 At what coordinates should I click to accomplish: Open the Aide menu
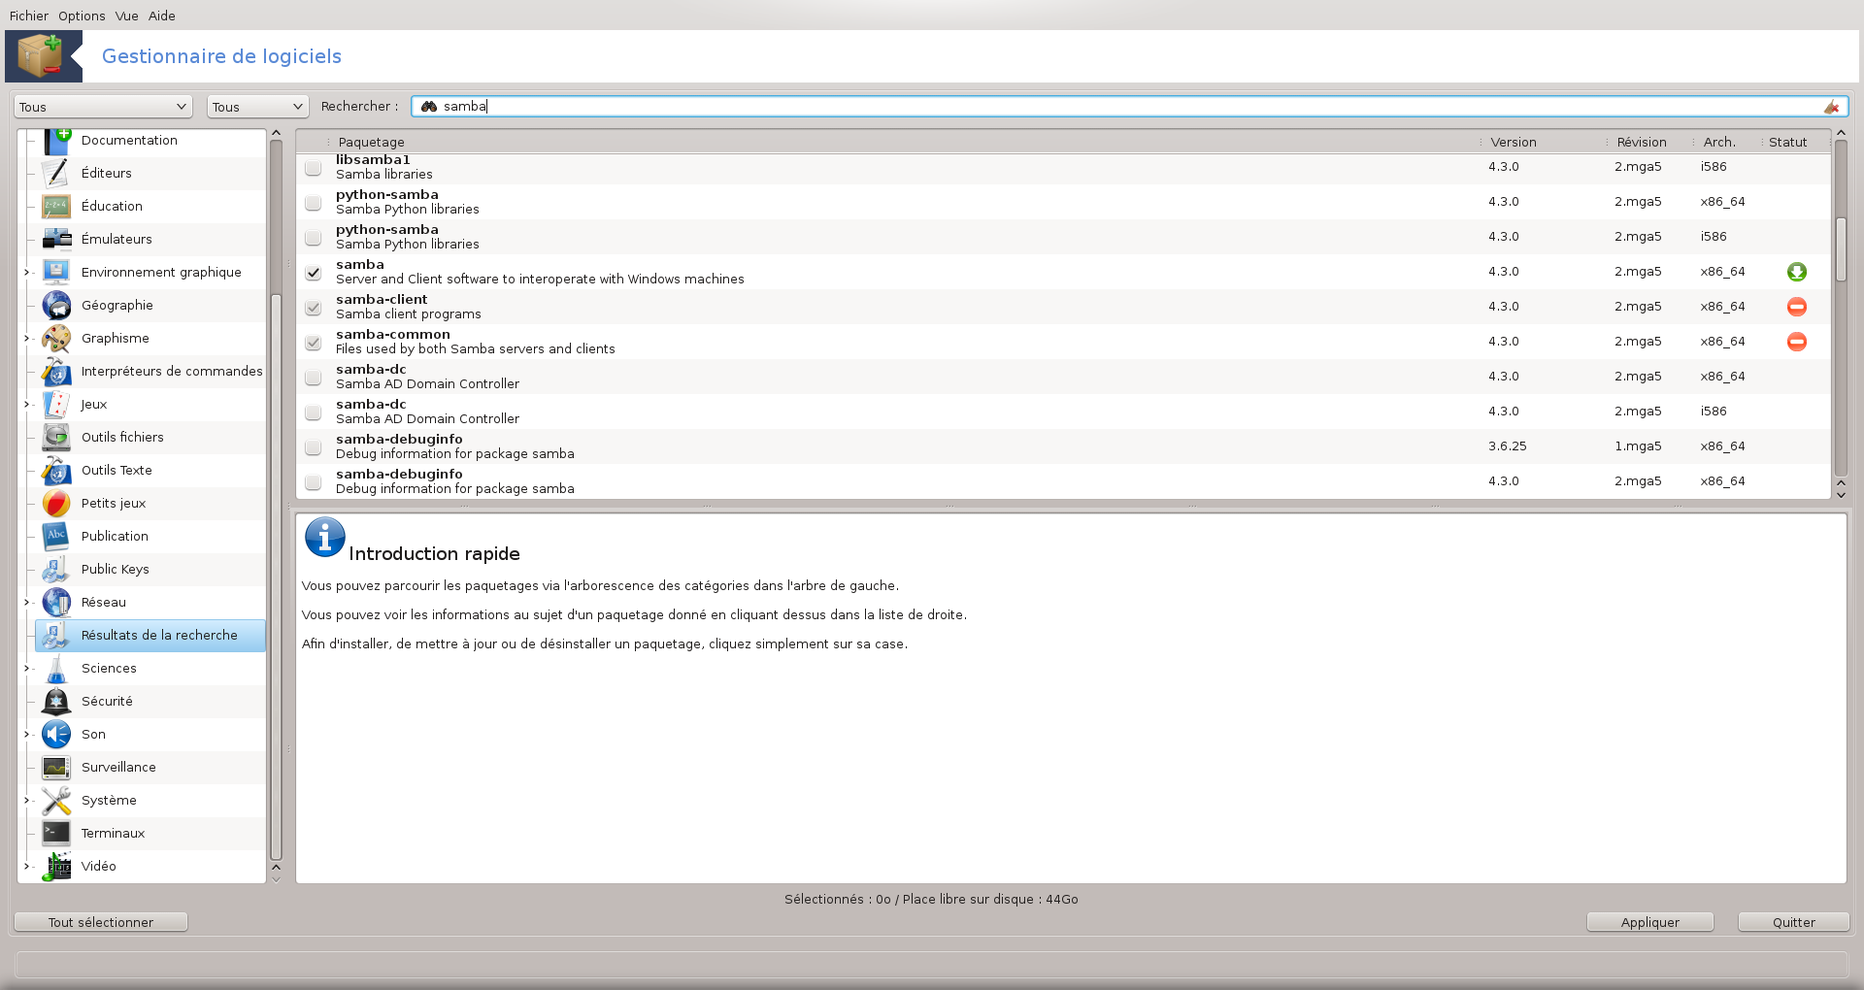pyautogui.click(x=162, y=16)
